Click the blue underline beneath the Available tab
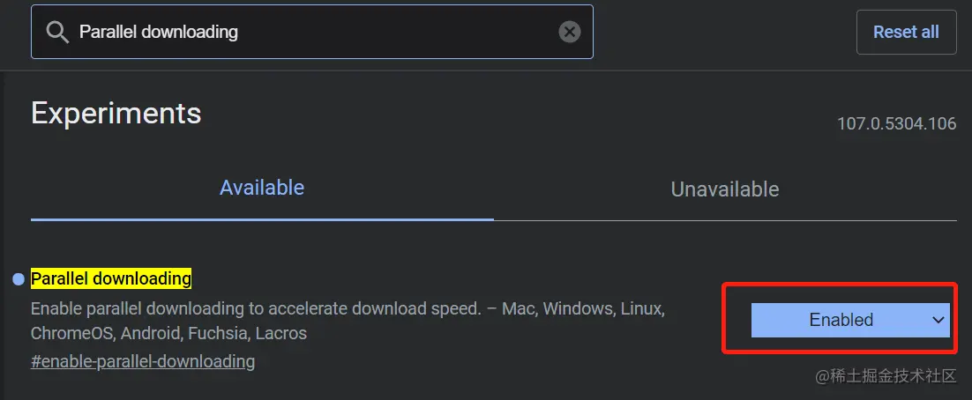The height and width of the screenshot is (400, 972). coord(262,219)
